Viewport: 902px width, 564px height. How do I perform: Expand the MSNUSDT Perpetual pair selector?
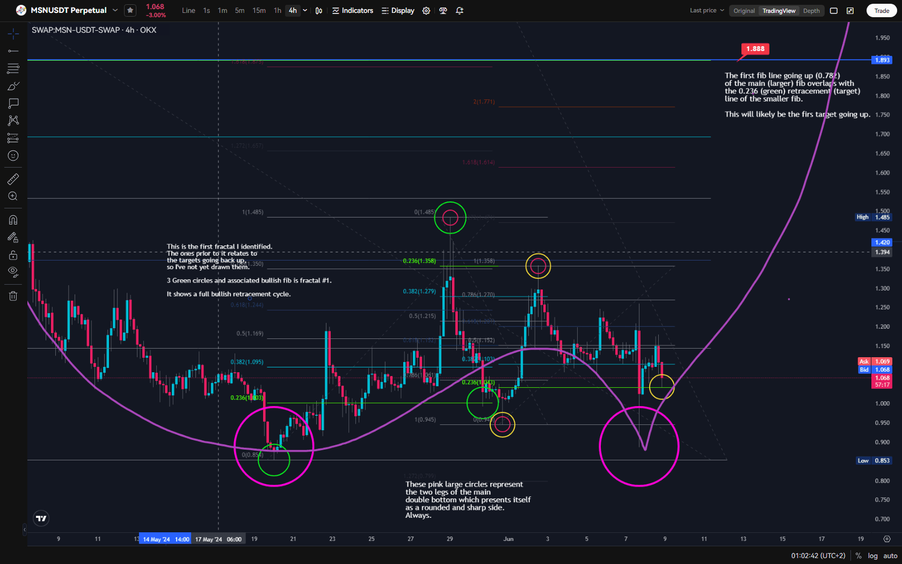(x=115, y=10)
